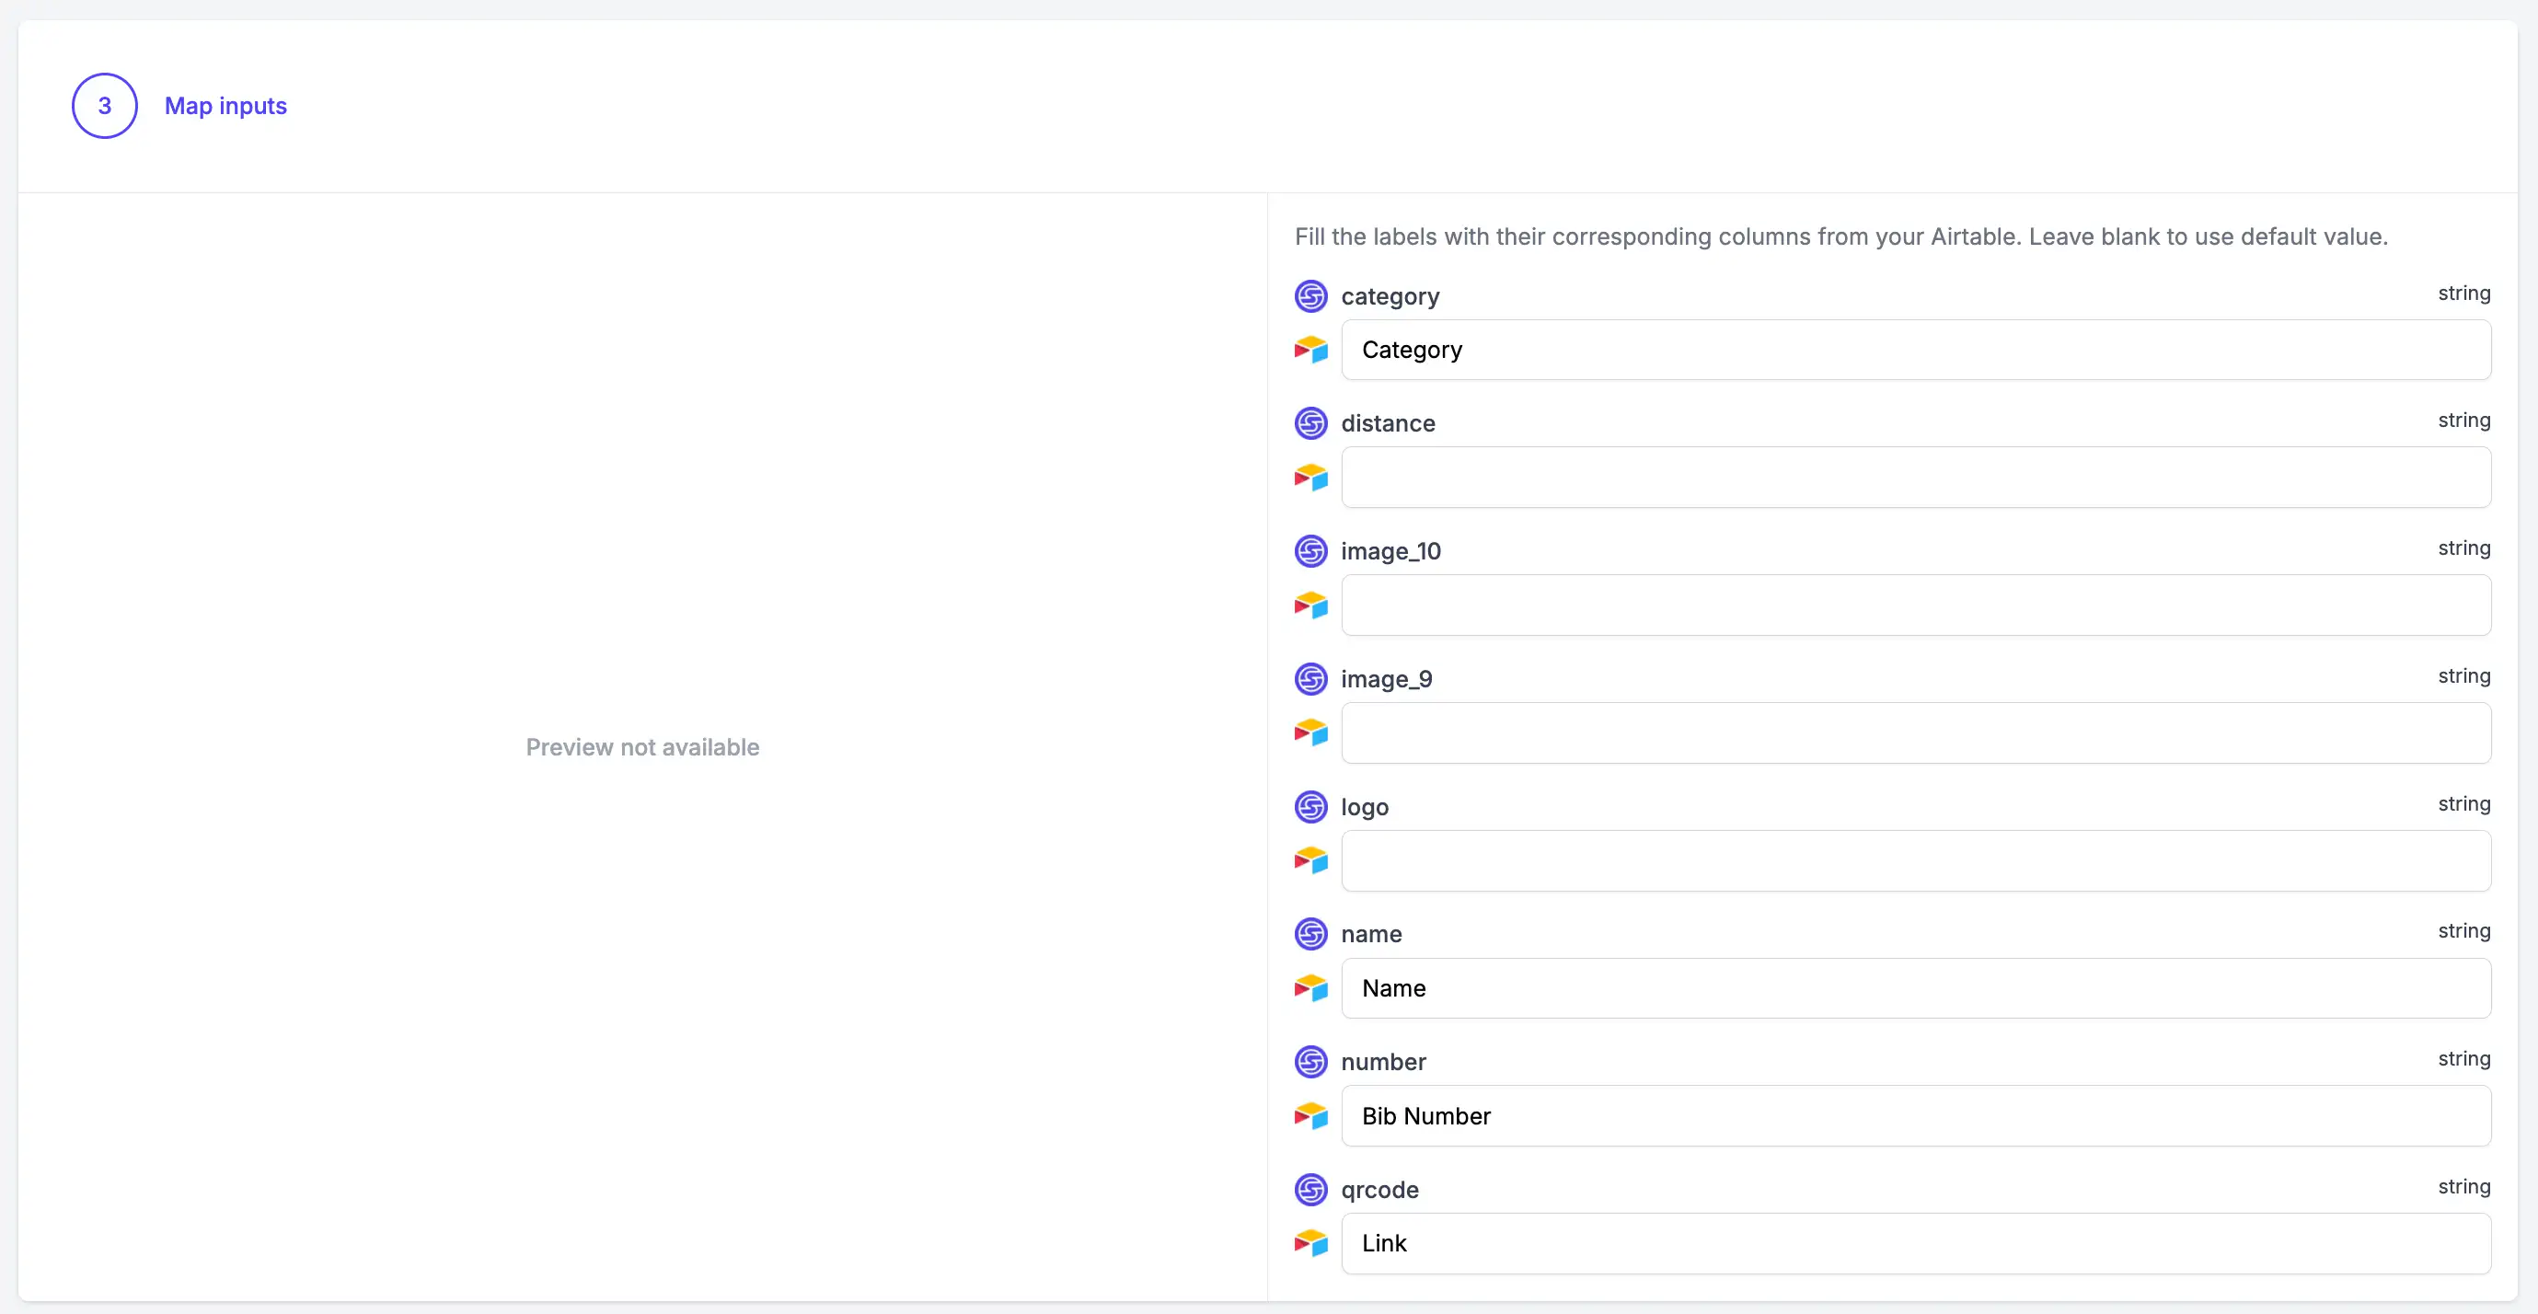
Task: Click the 'string' type tag for category
Action: (x=2464, y=294)
